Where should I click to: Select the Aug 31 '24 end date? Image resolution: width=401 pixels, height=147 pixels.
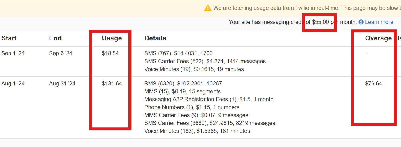(62, 84)
